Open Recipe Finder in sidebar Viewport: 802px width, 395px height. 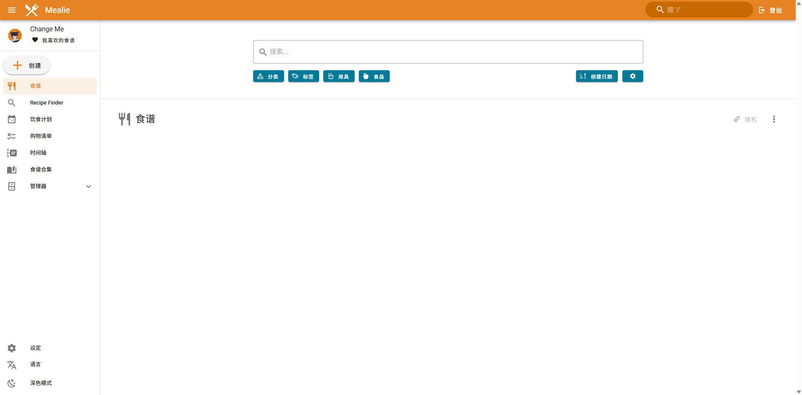(x=50, y=102)
